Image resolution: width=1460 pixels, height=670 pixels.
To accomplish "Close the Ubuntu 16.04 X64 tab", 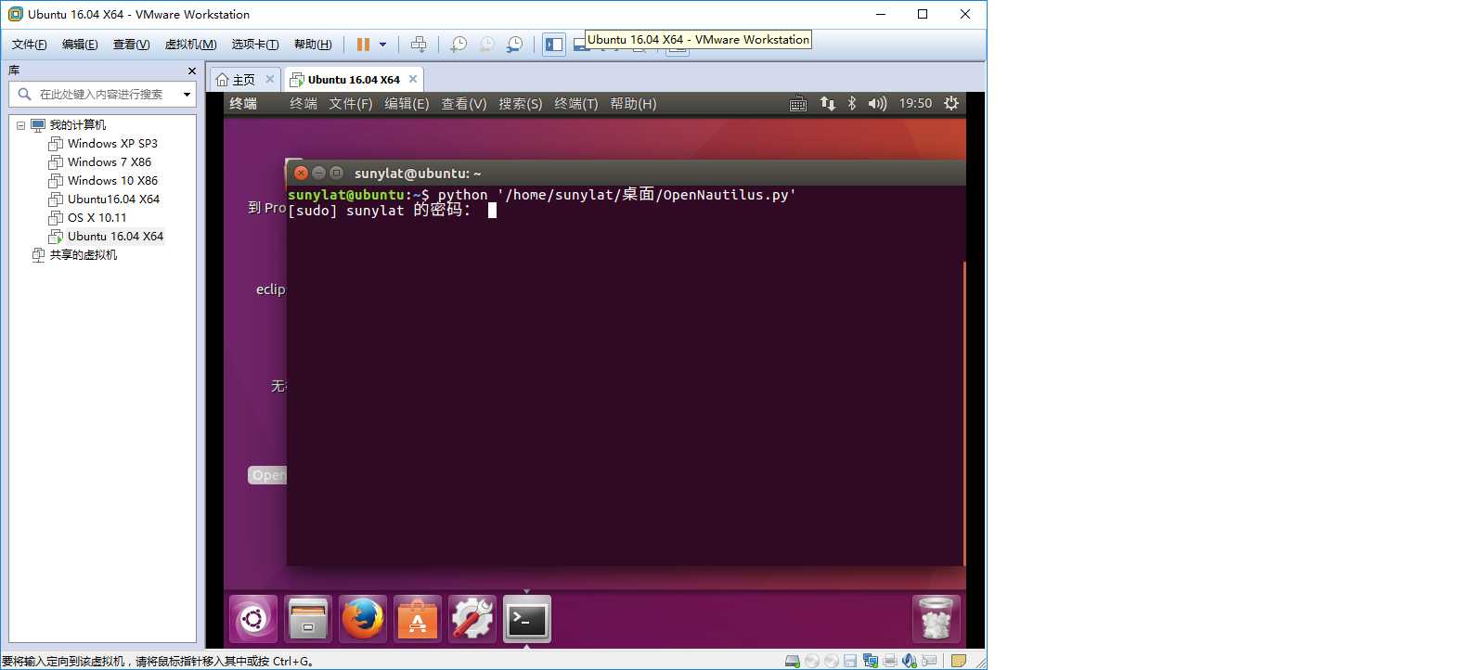I will point(413,79).
